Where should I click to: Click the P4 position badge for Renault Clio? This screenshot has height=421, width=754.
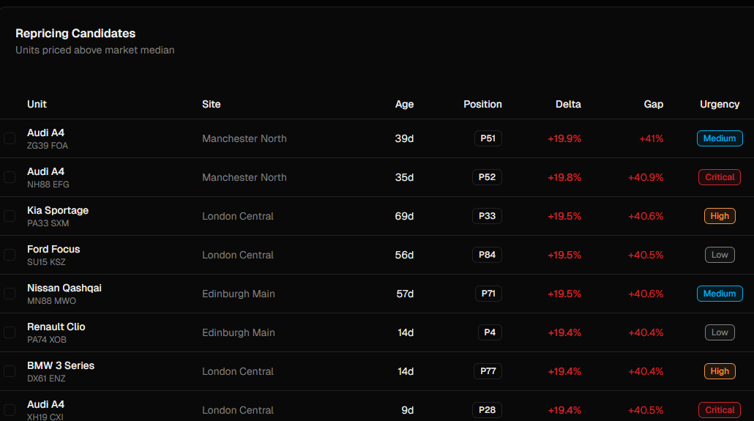(490, 332)
